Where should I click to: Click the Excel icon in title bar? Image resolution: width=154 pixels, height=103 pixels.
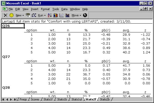[4, 3]
